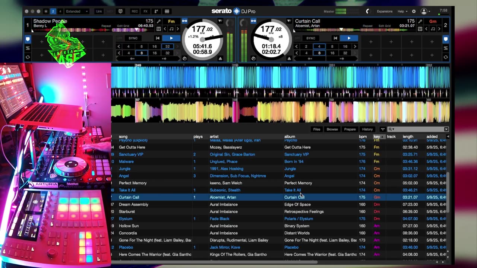Image resolution: width=477 pixels, height=268 pixels.
Task: Select deck 2 saved loops tab icon
Action: click(446, 48)
